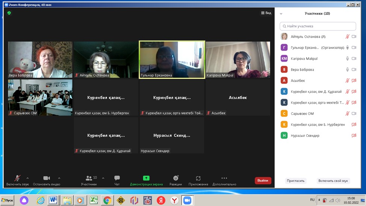Screen dimensions: 366x206
Task: Open Yandex browser from taskbar
Action: (161, 200)
